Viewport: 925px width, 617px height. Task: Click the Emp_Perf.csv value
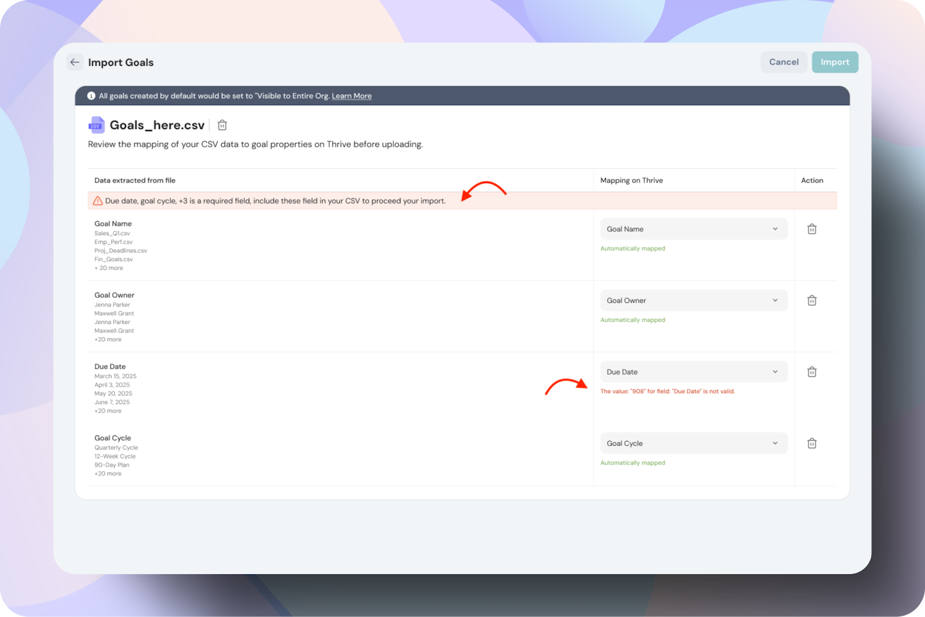[113, 242]
